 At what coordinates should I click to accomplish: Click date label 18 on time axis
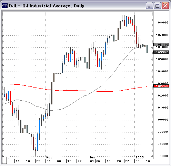[28, 161]
